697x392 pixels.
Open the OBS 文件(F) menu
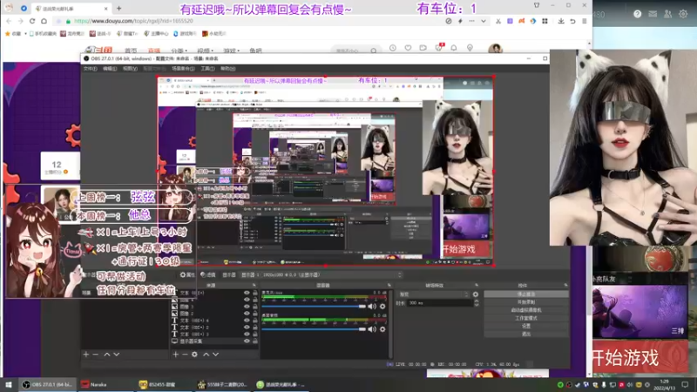click(90, 69)
